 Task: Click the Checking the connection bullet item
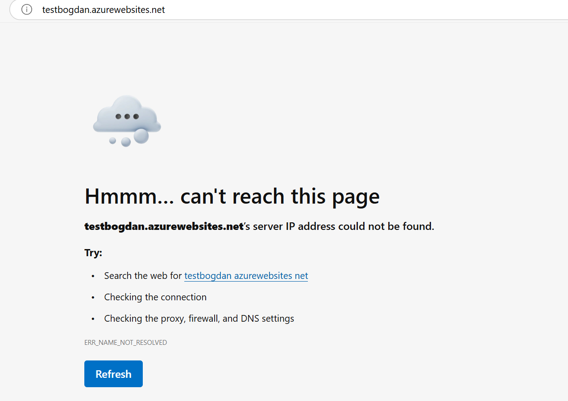pos(155,297)
